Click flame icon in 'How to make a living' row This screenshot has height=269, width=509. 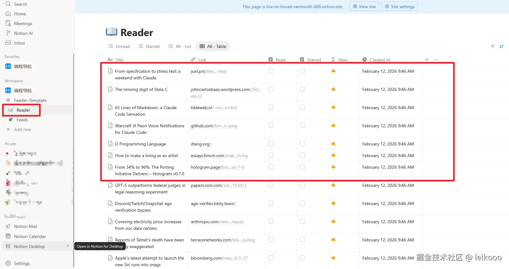tap(333, 155)
